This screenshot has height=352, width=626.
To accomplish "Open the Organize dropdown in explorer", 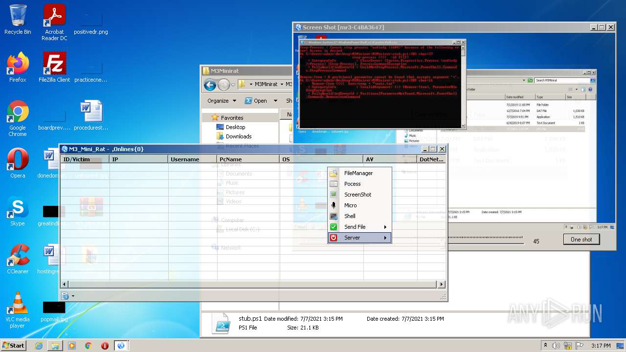I will 222,101.
